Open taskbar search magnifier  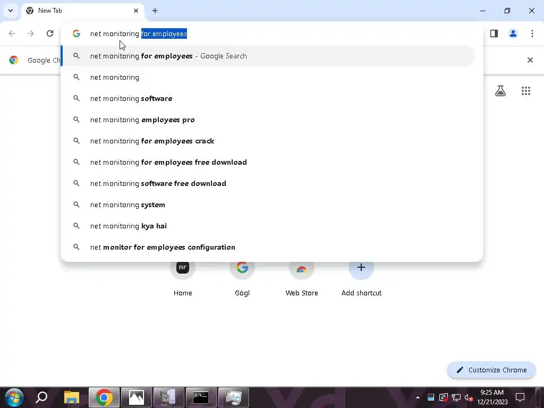click(x=41, y=397)
